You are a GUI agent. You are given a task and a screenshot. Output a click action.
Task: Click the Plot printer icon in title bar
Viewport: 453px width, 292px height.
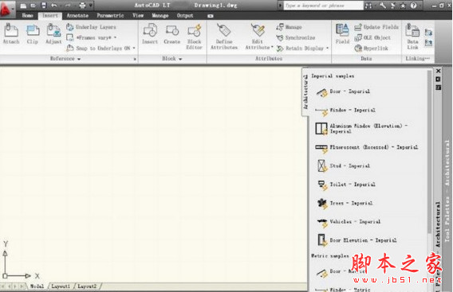pos(82,6)
